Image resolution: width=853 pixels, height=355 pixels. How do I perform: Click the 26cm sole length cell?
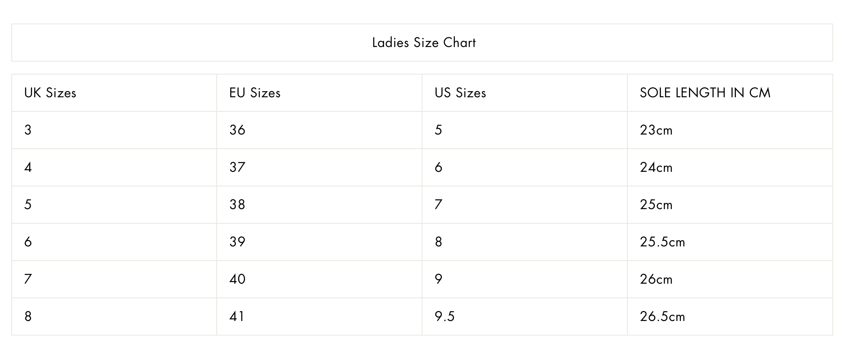pos(656,279)
